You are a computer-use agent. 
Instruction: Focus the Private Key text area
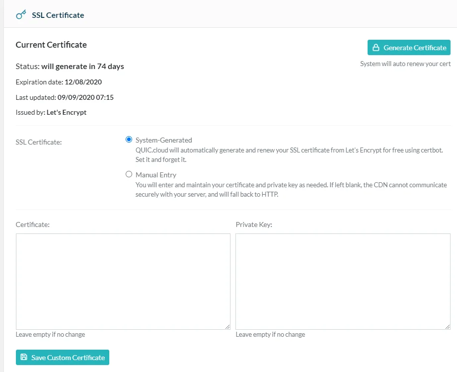[343, 282]
